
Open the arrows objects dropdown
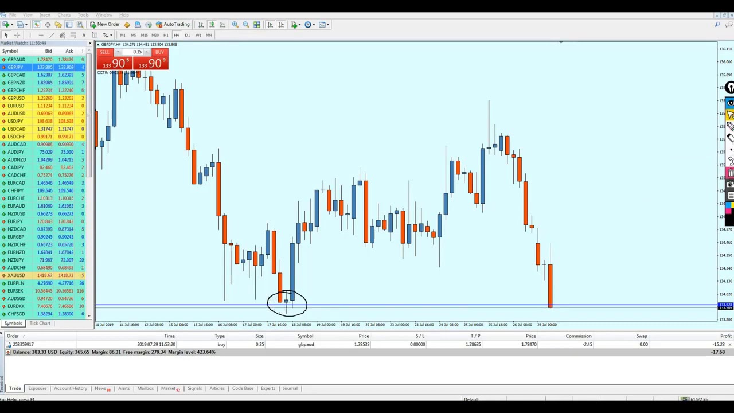pos(106,35)
